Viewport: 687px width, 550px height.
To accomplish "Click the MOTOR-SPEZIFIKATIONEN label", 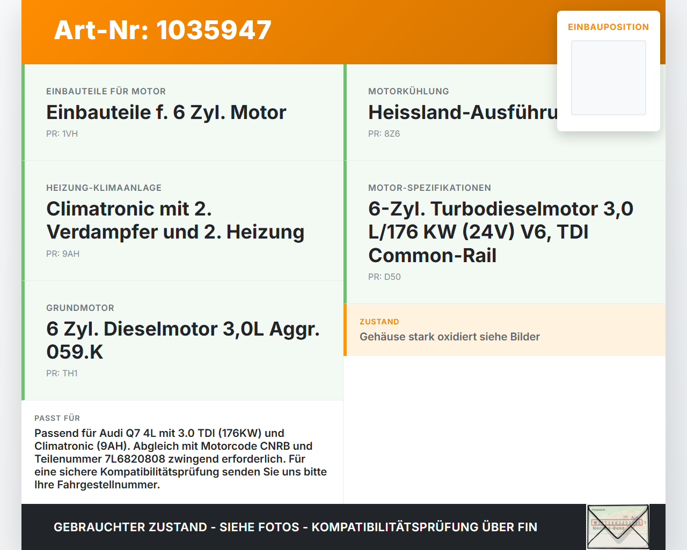I will point(429,188).
